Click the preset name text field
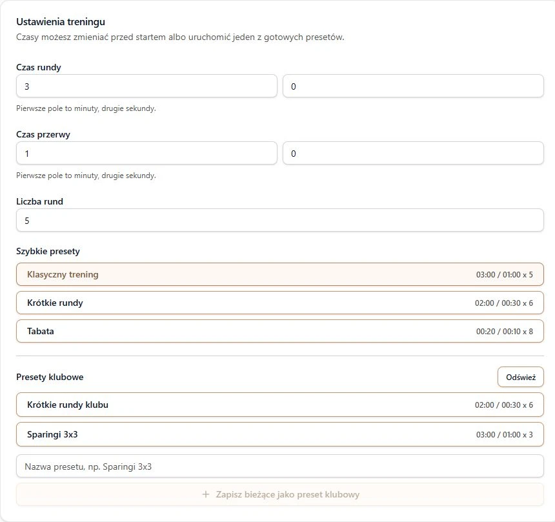The height and width of the screenshot is (522, 555). point(280,466)
